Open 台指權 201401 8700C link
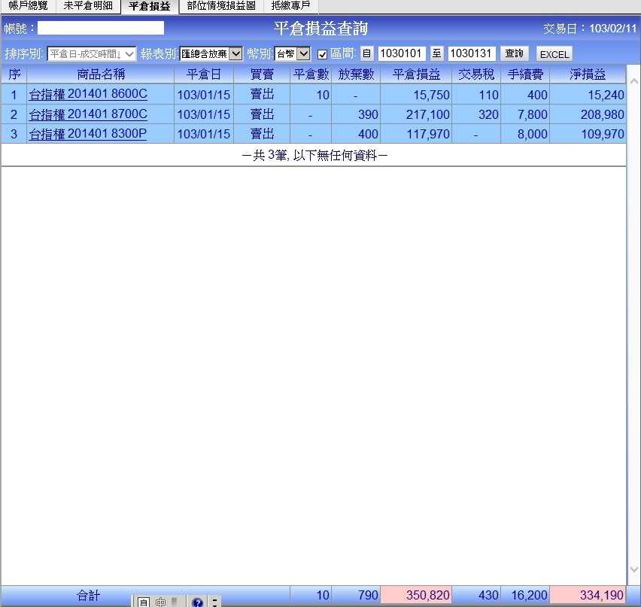The height and width of the screenshot is (607, 641). [88, 114]
